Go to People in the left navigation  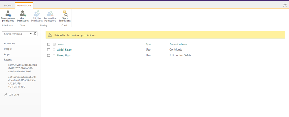[8, 49]
